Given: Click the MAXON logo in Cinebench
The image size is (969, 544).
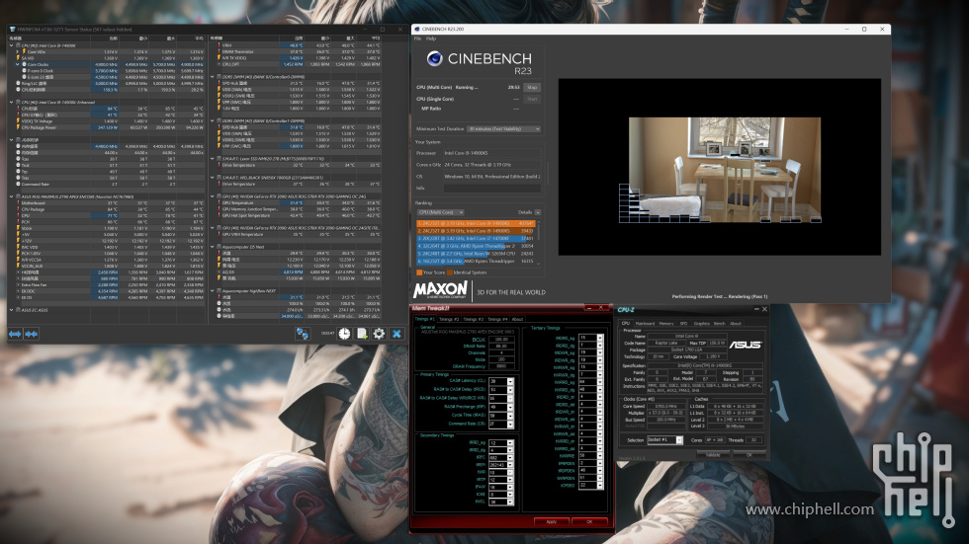Looking at the screenshot, I should (440, 290).
